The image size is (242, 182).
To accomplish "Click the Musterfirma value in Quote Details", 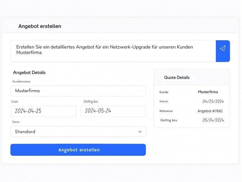I will [208, 92].
